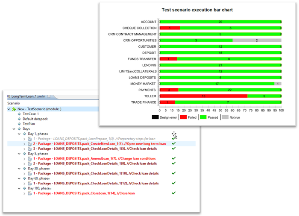Click the Default datapool diamond icon

tap(19, 119)
